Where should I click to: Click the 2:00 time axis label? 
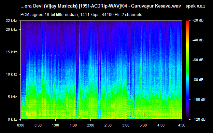[90, 125]
